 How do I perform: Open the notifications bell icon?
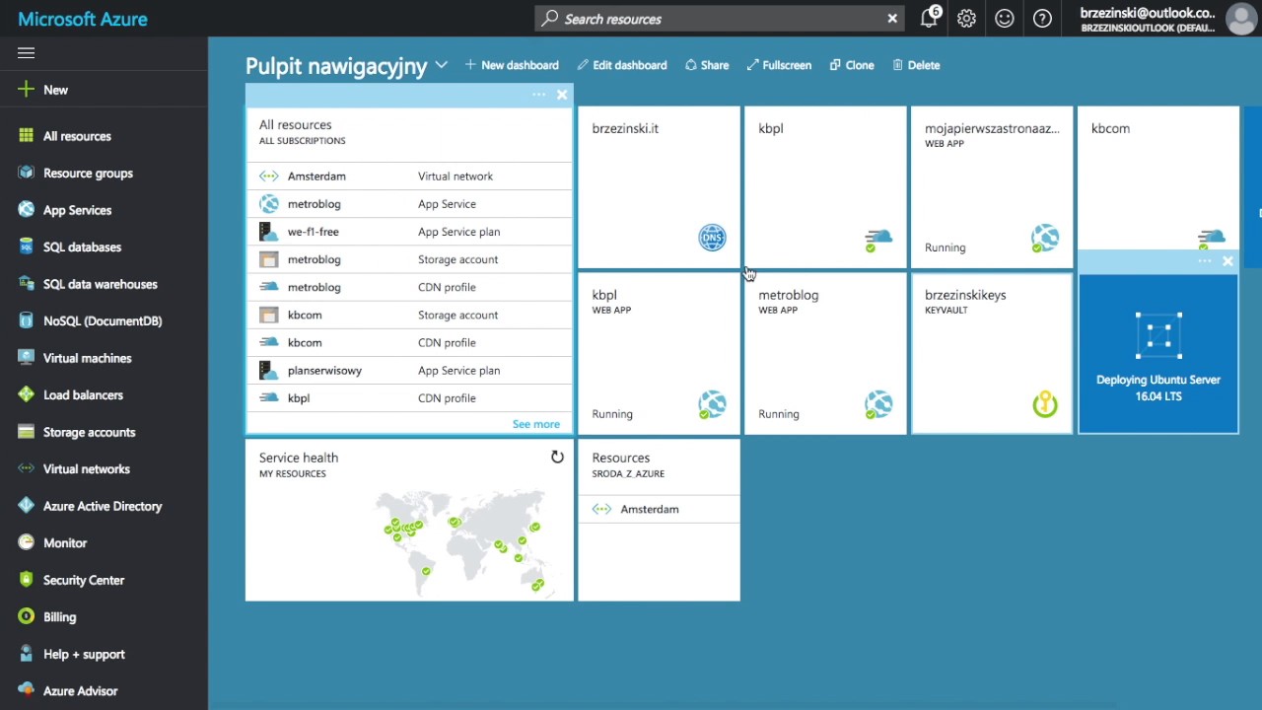(929, 18)
